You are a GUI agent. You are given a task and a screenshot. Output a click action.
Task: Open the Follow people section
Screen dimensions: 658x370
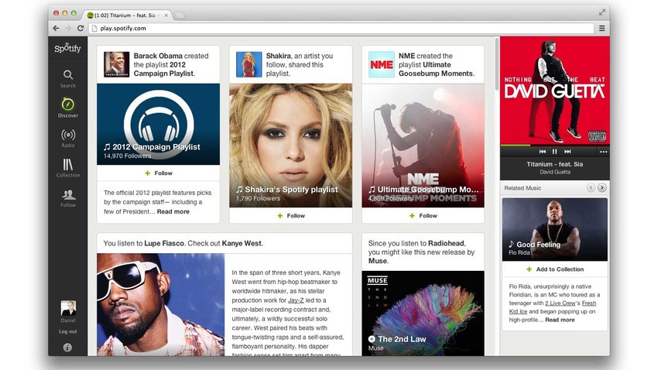[x=67, y=198]
